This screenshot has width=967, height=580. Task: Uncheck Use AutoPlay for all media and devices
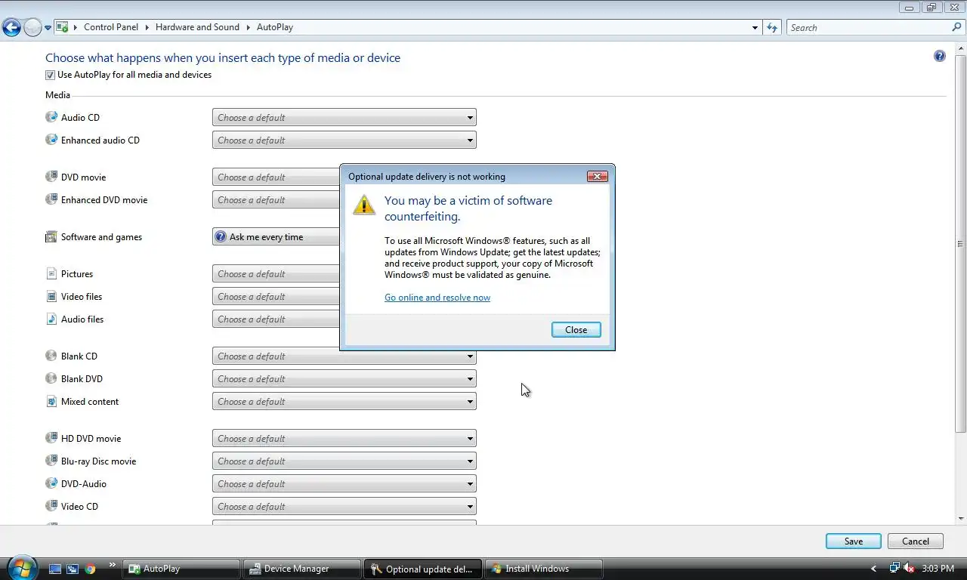50,75
